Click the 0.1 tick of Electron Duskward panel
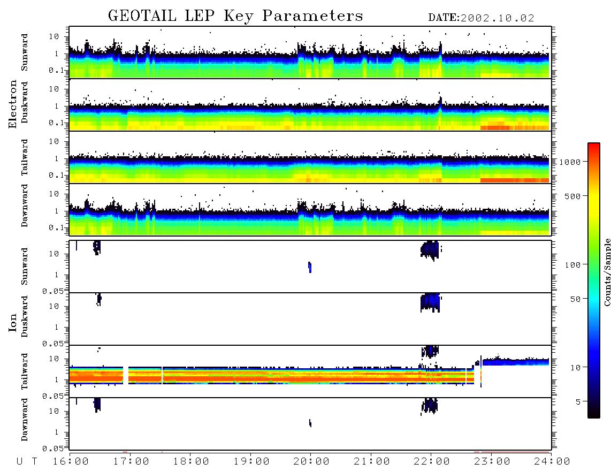This screenshot has height=471, width=611. tap(56, 123)
